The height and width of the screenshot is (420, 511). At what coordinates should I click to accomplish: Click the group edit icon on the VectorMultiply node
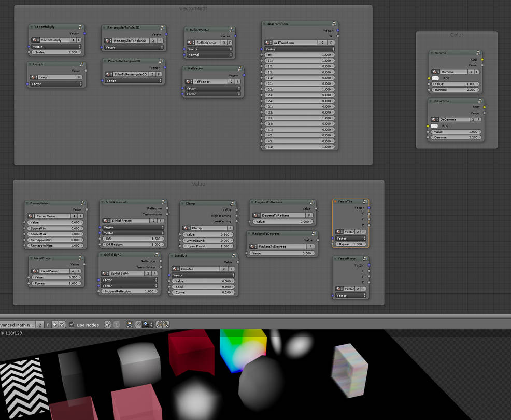point(81,26)
